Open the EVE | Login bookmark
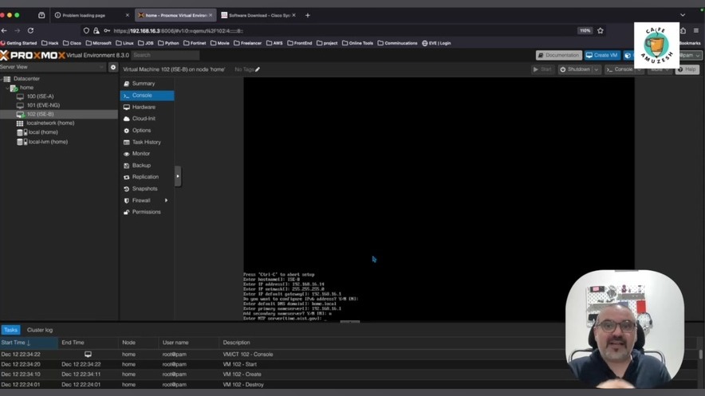The width and height of the screenshot is (705, 396). (x=436, y=43)
